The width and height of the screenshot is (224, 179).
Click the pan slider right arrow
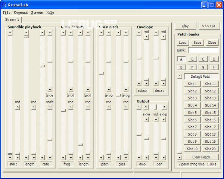164,107
